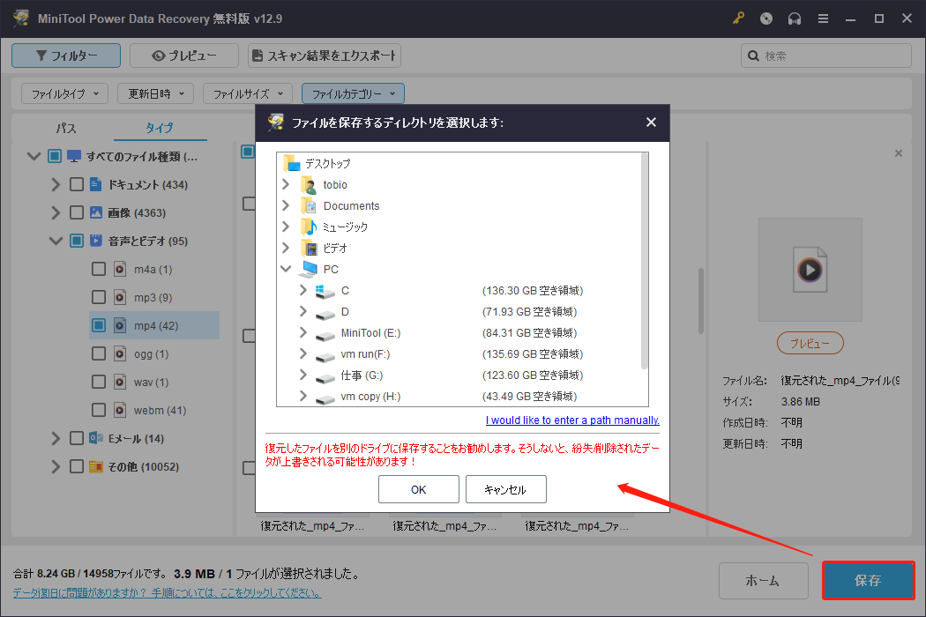Viewport: 926px width, 617px height.
Task: Click the media play icon in preview pane
Action: (810, 270)
